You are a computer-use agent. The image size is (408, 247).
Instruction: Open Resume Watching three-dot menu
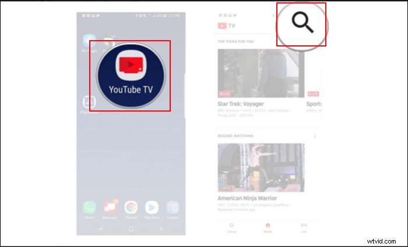[315, 136]
